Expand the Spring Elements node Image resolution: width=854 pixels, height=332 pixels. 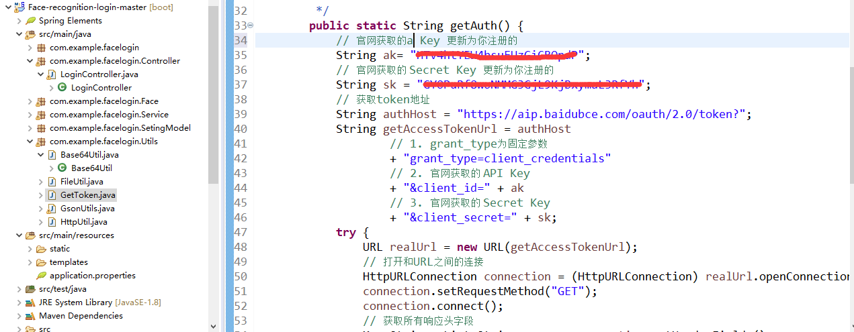(x=19, y=21)
